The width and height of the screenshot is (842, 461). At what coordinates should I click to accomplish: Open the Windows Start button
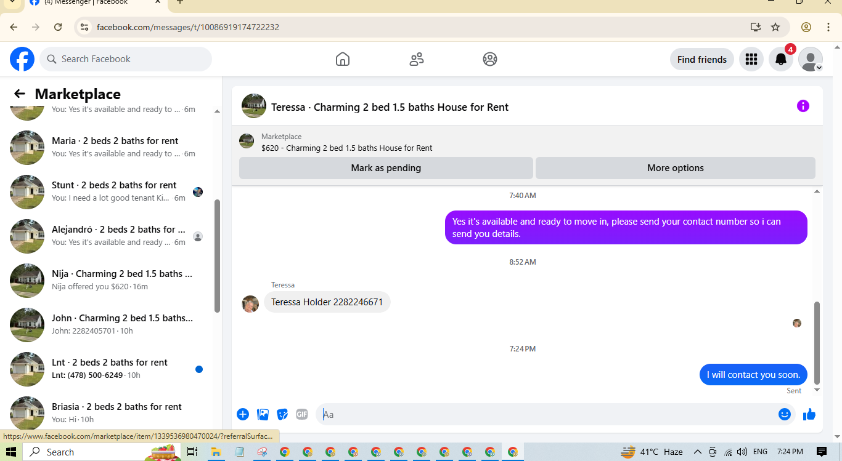point(11,452)
